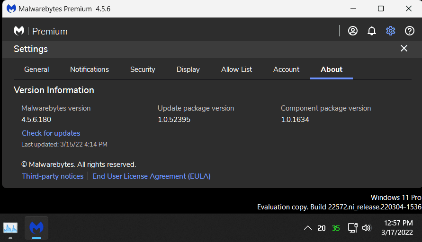Show hidden tray icons chevron
Screen dimensions: 422x242
(307, 228)
